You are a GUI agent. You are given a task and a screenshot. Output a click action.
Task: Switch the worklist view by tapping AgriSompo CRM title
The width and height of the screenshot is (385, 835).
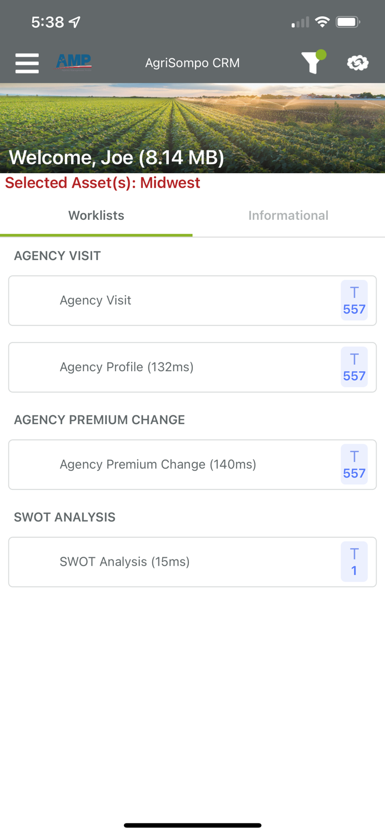point(192,63)
